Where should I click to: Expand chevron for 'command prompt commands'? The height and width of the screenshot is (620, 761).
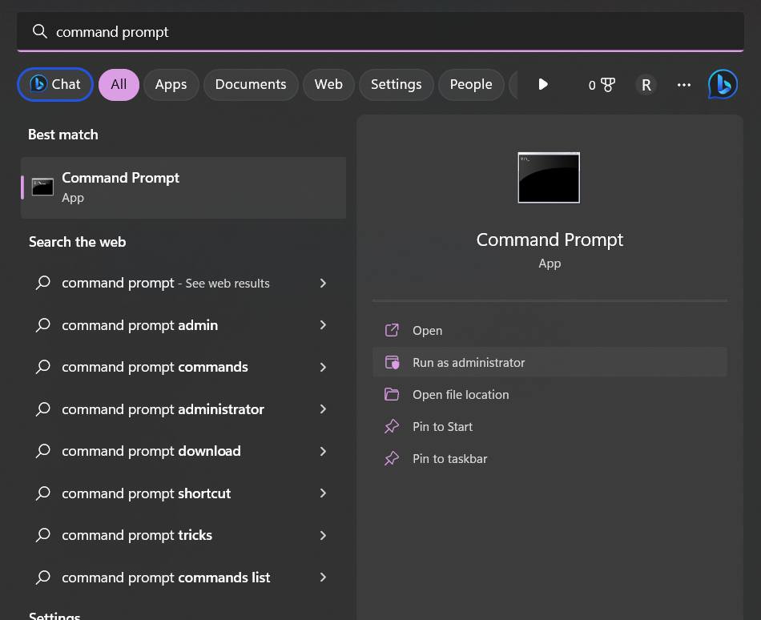coord(324,367)
